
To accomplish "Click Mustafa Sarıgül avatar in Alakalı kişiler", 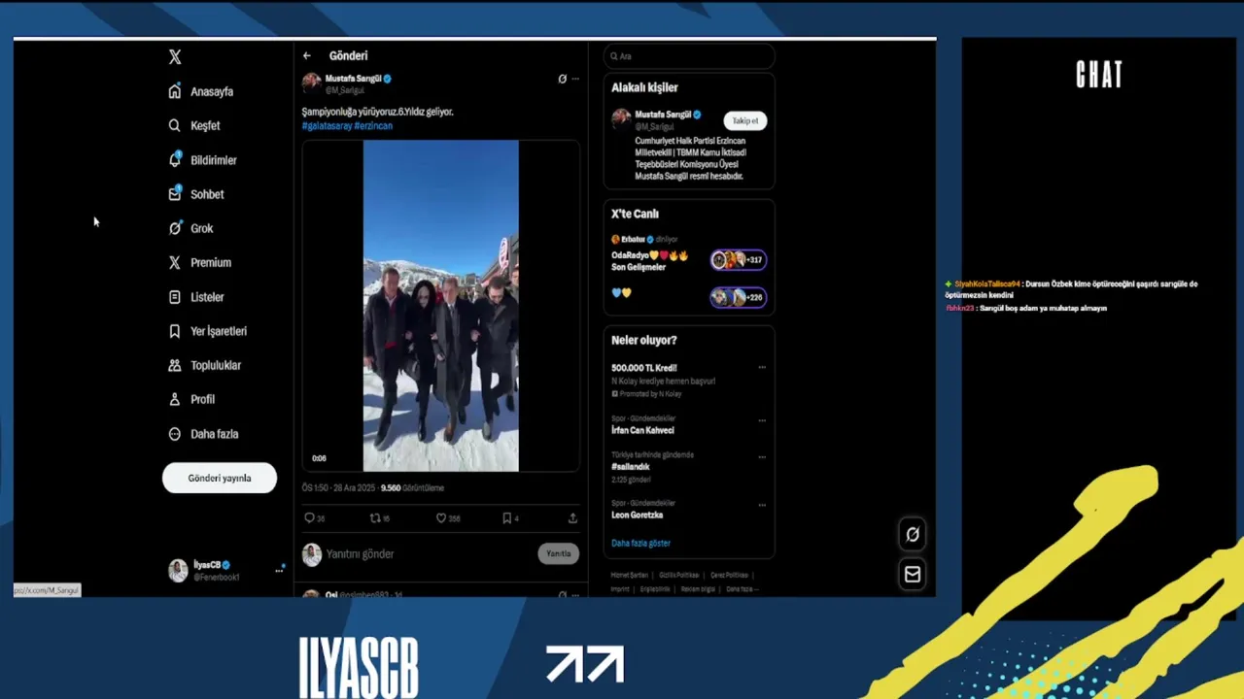I will click(x=621, y=118).
